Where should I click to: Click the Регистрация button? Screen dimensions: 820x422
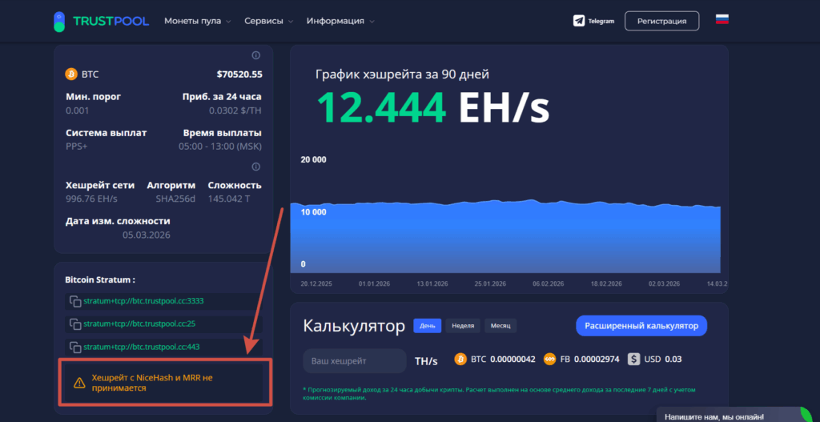pos(661,21)
